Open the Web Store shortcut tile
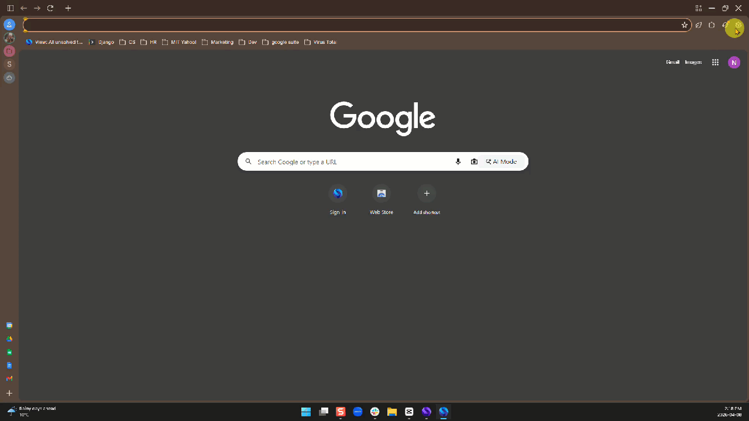Screen dimensions: 749x421 [382, 200]
